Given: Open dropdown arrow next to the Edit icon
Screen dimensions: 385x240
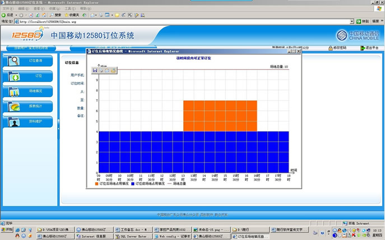Looking at the screenshot, I should tap(112, 15).
